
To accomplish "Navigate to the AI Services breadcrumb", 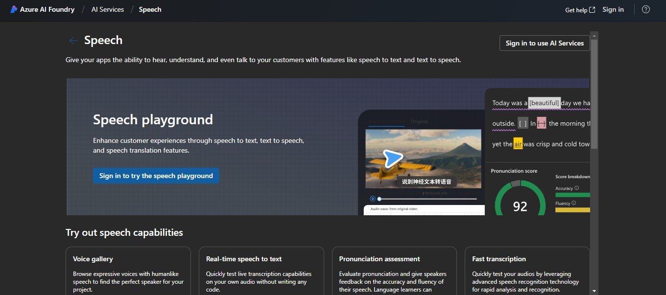I will click(107, 9).
